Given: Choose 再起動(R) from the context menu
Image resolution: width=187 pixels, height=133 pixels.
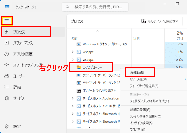Looking at the screenshot, I should click(x=139, y=73).
